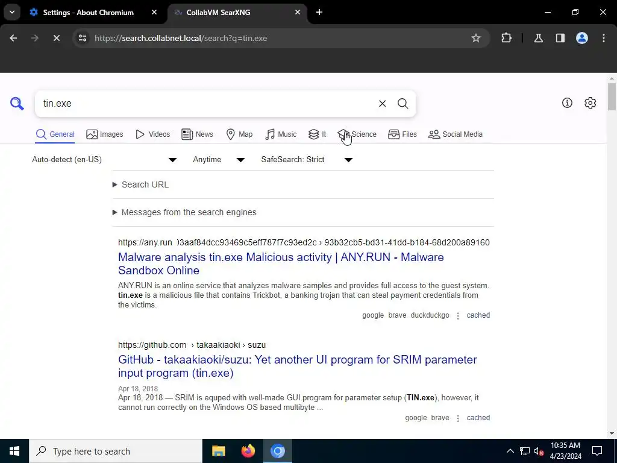The width and height of the screenshot is (617, 463).
Task: Open cached version of GitHub suzu result
Action: [478, 418]
